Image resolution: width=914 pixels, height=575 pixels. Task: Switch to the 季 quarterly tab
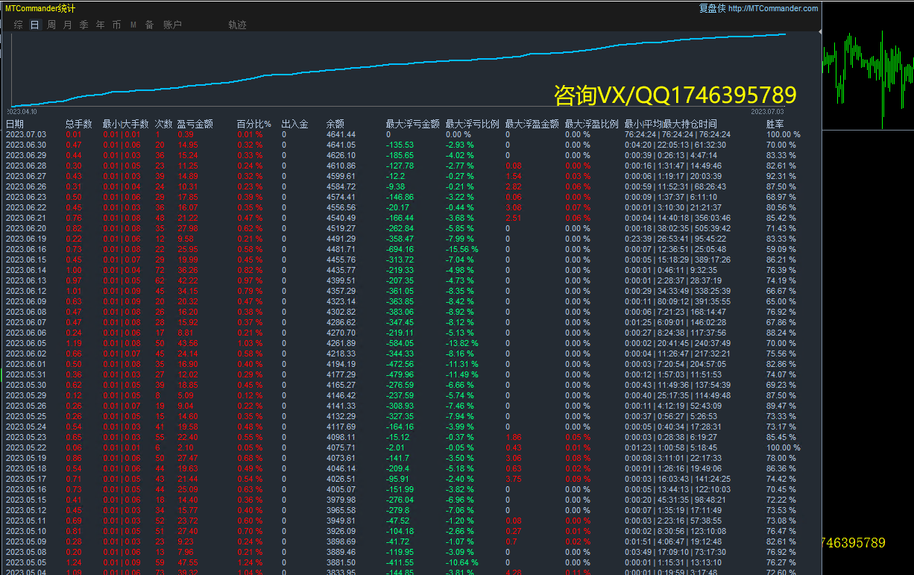click(x=83, y=25)
